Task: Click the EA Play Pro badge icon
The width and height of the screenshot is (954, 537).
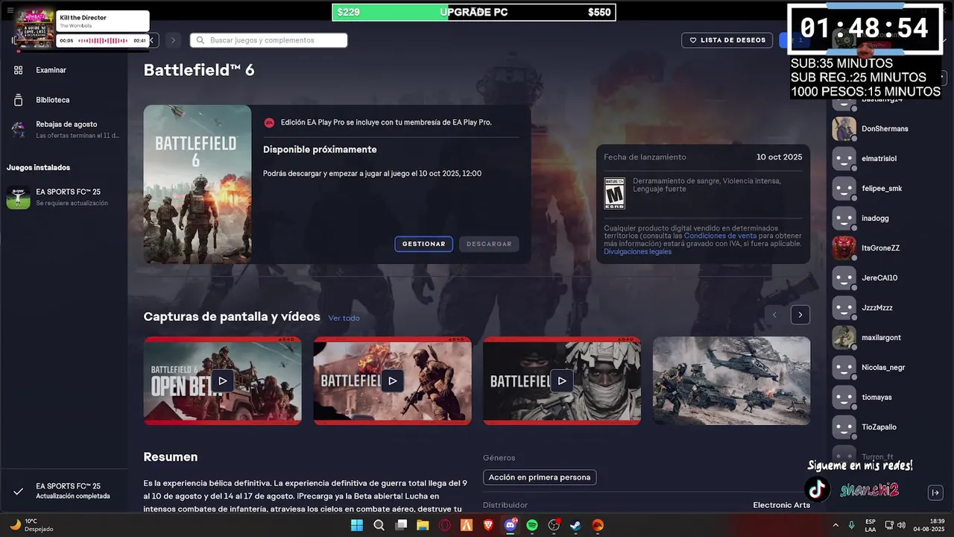Action: (270, 122)
